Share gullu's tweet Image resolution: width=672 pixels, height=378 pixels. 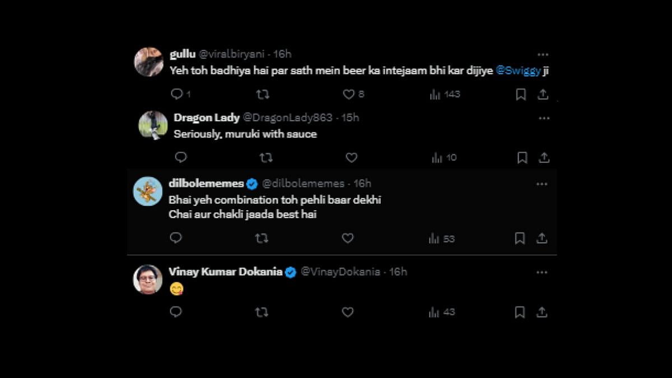click(x=542, y=95)
